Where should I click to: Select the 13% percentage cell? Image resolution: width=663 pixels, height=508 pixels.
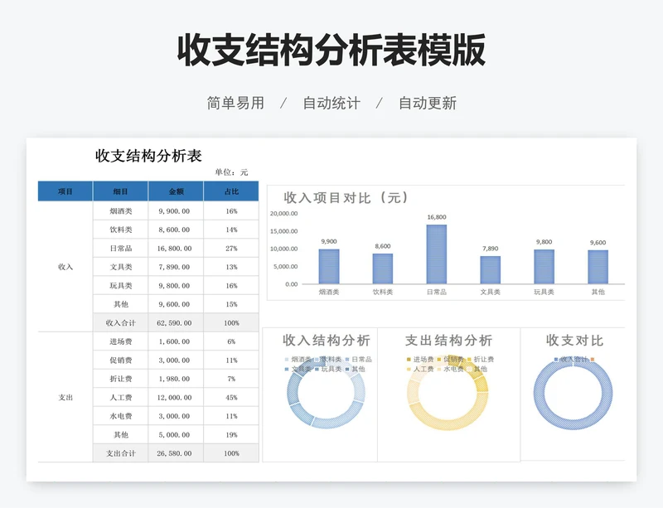point(231,267)
